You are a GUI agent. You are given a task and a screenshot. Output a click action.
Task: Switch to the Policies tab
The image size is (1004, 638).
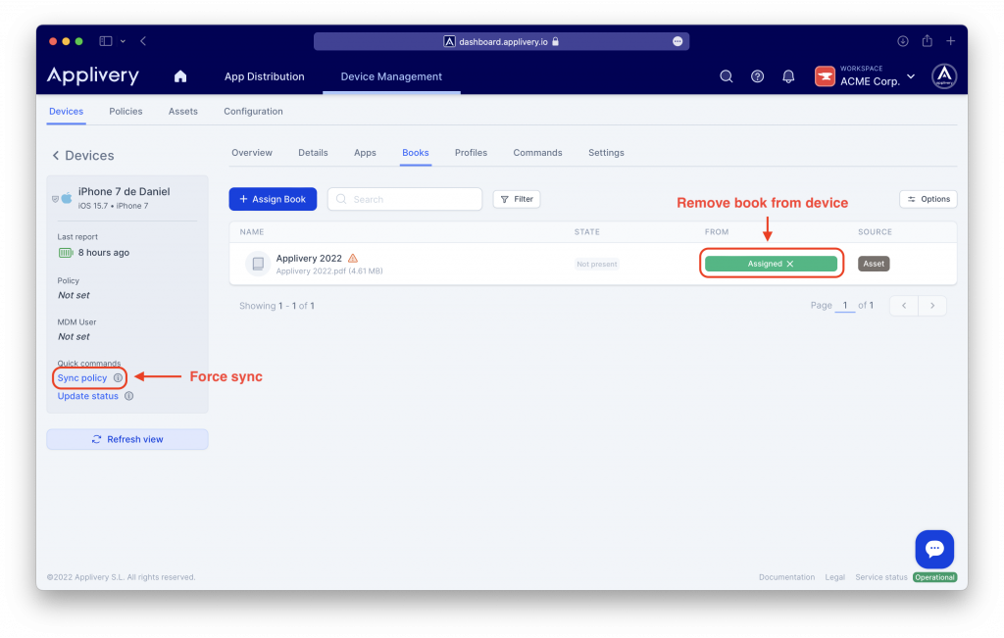click(x=125, y=112)
